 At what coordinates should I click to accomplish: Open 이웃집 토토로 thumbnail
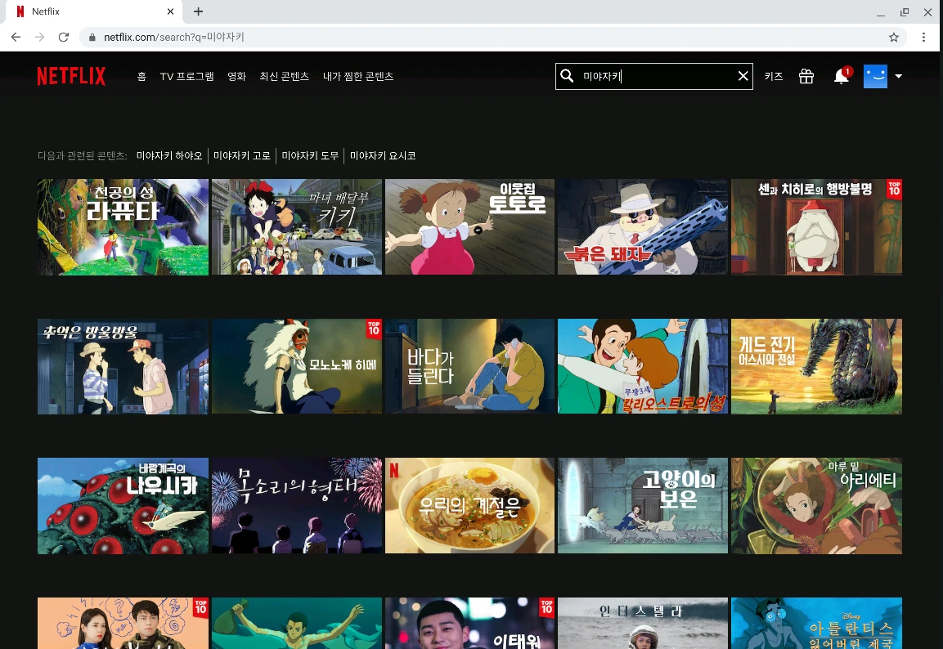[x=469, y=227]
